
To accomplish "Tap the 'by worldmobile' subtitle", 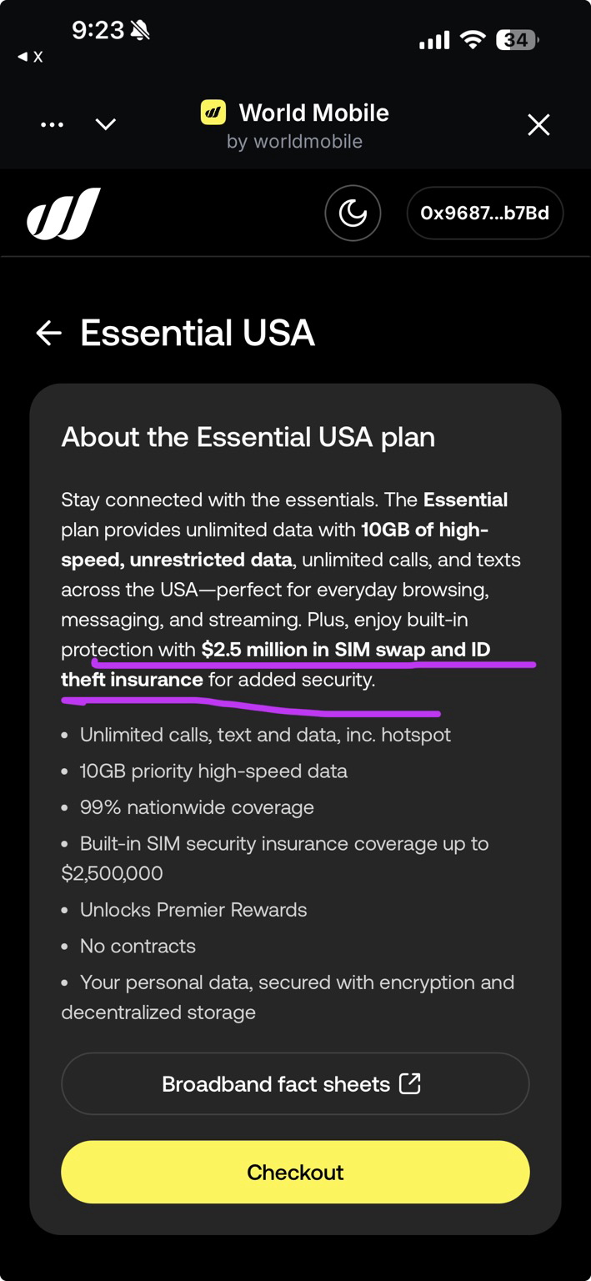I will (x=294, y=142).
